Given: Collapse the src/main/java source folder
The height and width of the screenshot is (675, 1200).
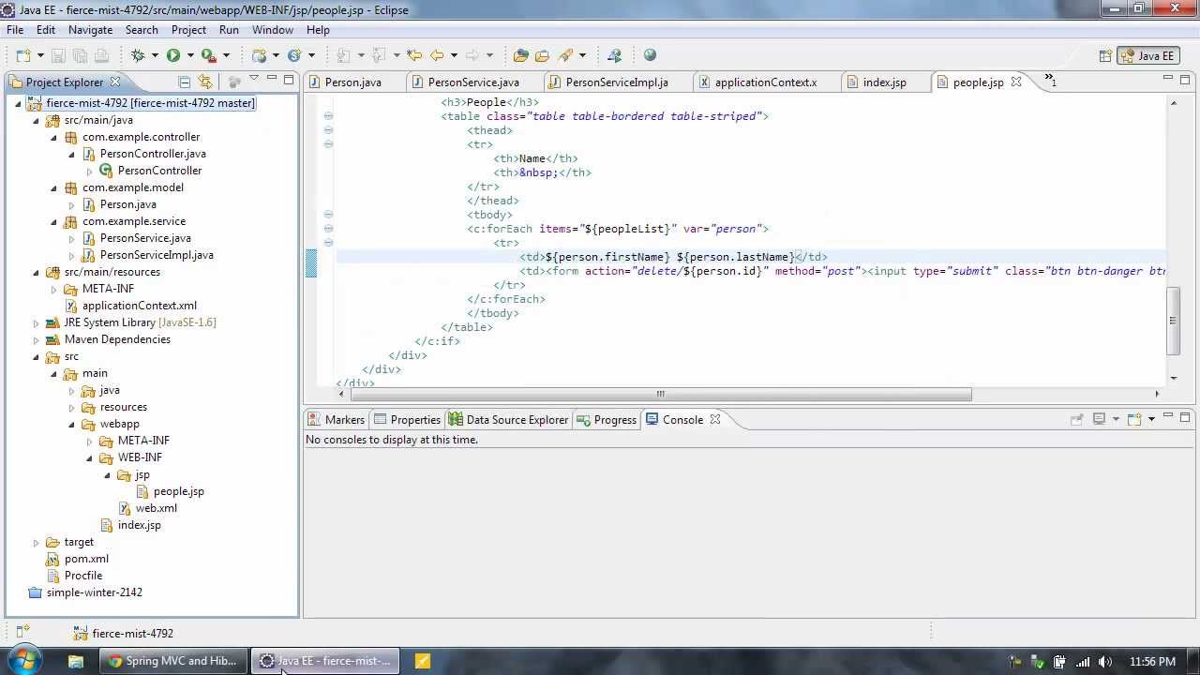Looking at the screenshot, I should pyautogui.click(x=37, y=120).
